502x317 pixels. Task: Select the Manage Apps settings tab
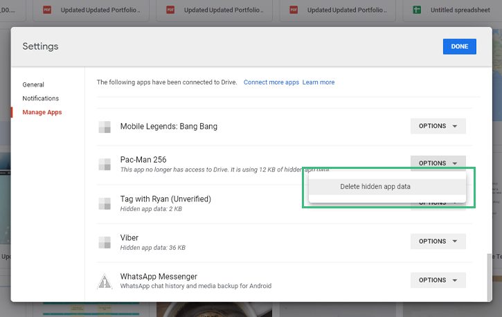[x=42, y=112]
